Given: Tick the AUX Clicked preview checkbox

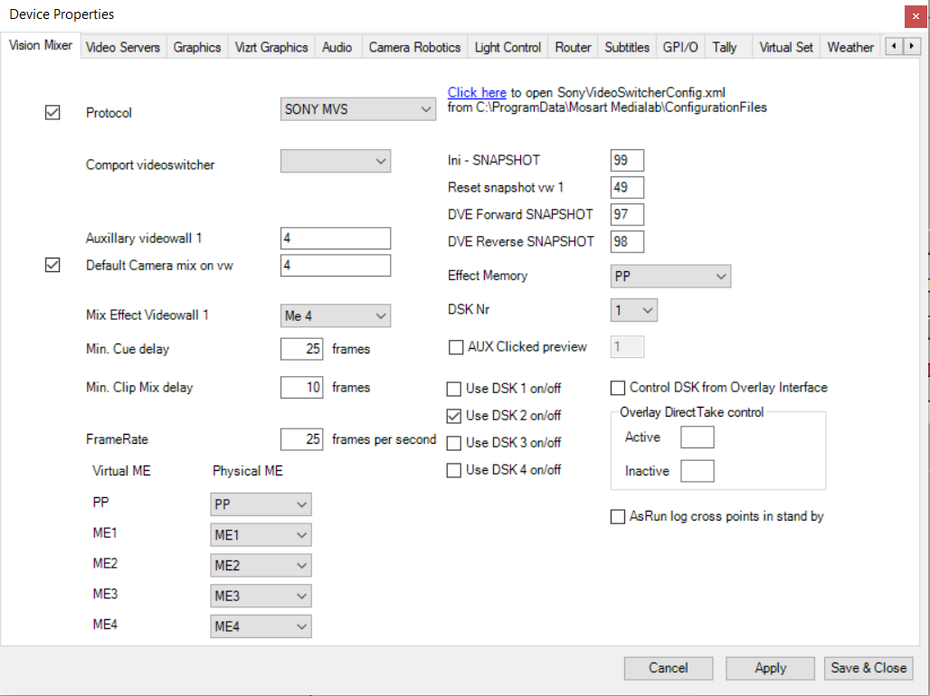Looking at the screenshot, I should (457, 347).
